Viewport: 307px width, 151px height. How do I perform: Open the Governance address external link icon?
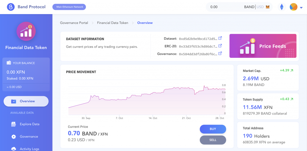[x=220, y=53]
